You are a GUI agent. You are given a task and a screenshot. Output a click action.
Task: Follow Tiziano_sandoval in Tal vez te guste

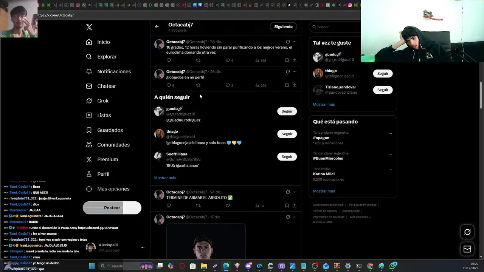pyautogui.click(x=383, y=90)
